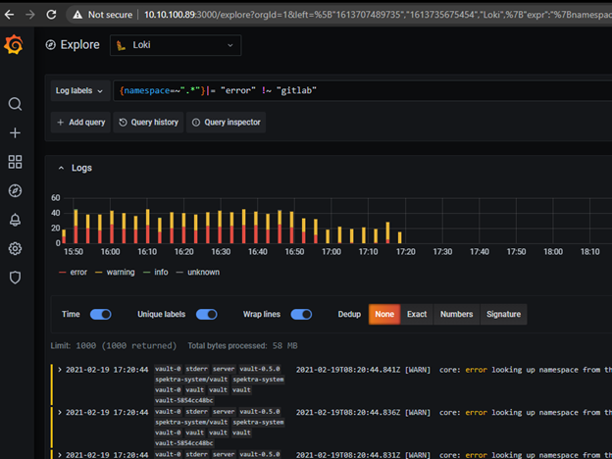Screen dimensions: 612x459
Task: Click the Total bytes processed 58 MB text
Action: coord(242,346)
